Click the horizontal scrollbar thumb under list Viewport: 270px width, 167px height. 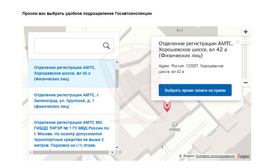click(71, 152)
